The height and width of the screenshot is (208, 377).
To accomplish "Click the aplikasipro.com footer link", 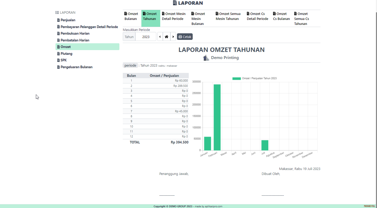I will (212, 206).
